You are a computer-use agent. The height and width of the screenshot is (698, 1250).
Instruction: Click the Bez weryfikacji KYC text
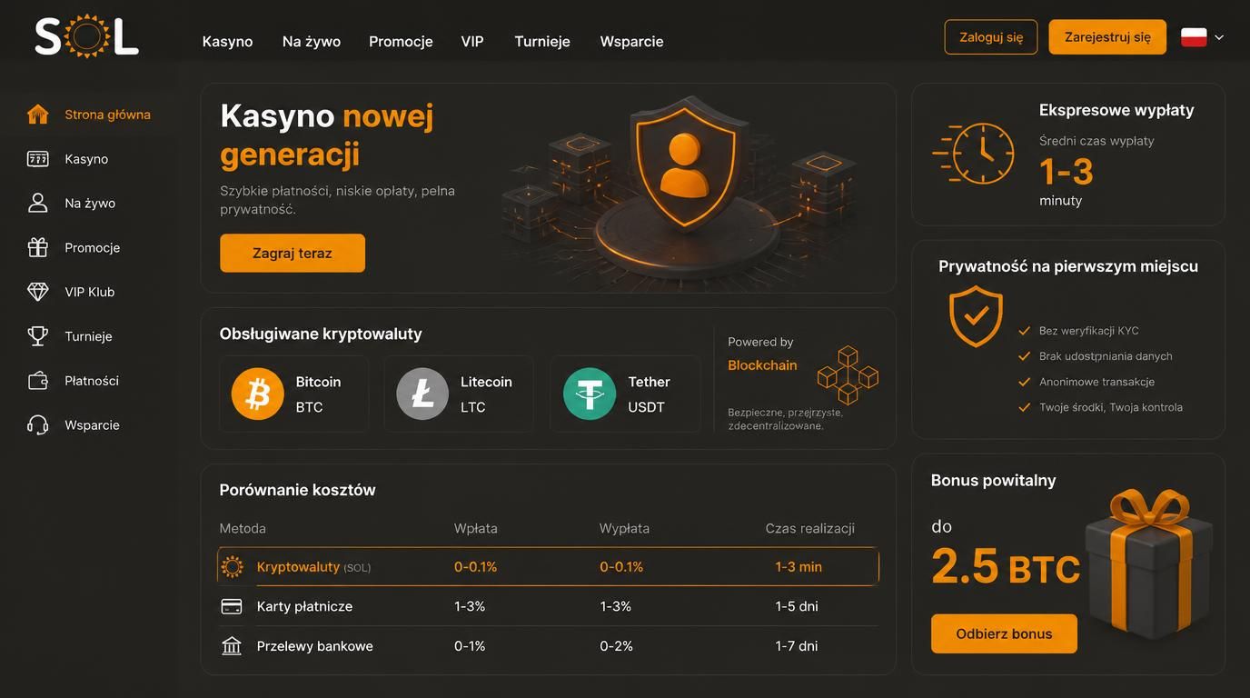click(1089, 331)
